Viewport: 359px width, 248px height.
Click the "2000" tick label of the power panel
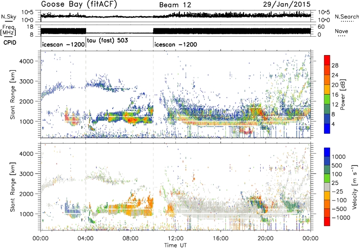point(27,101)
